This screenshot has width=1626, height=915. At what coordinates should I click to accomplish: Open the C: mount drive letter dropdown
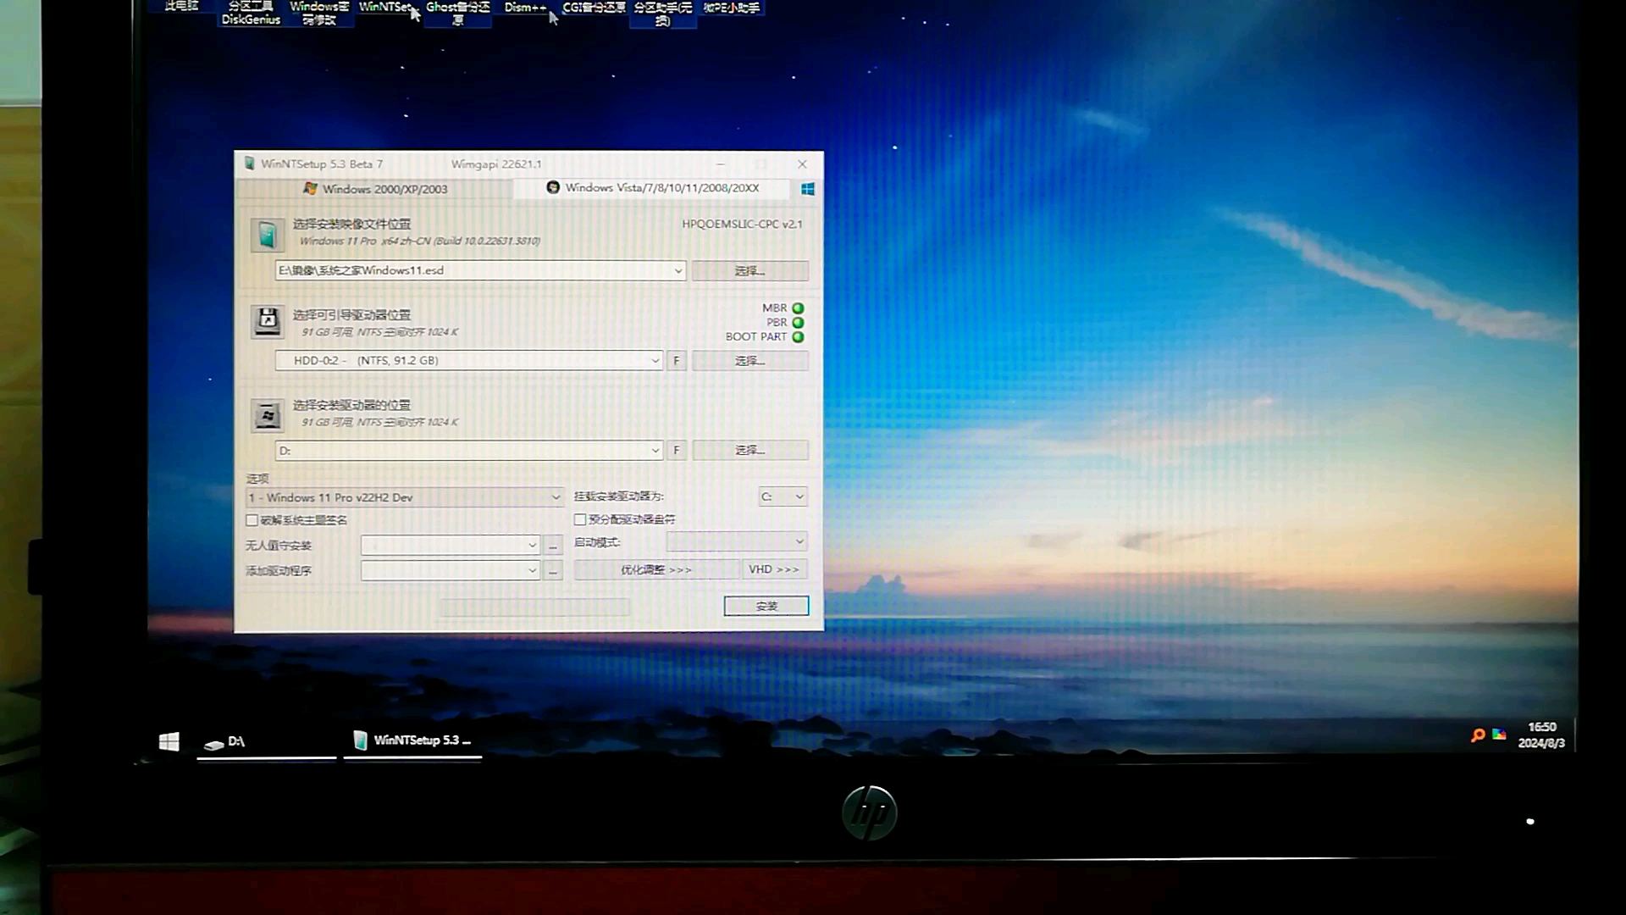click(783, 496)
